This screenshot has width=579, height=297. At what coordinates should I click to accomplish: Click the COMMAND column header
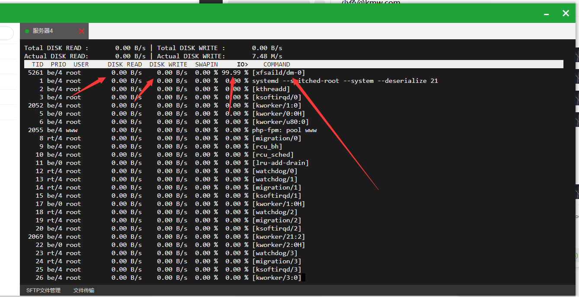pyautogui.click(x=277, y=64)
